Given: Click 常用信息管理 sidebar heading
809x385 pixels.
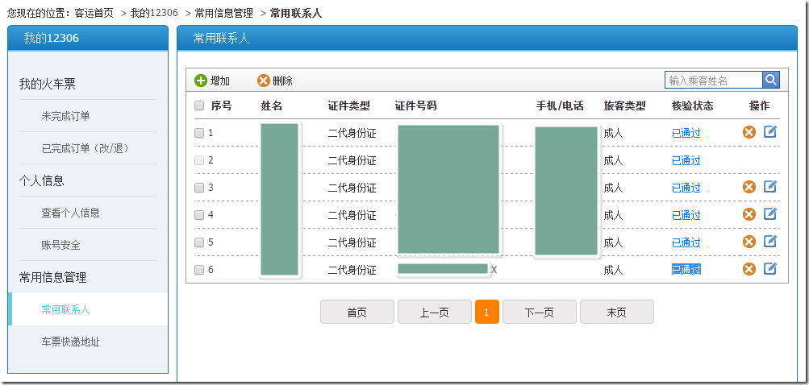Looking at the screenshot, I should click(52, 278).
